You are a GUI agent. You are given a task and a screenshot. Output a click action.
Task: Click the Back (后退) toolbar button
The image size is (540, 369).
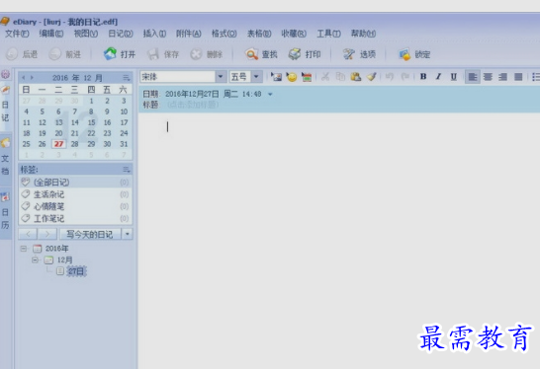pos(22,54)
